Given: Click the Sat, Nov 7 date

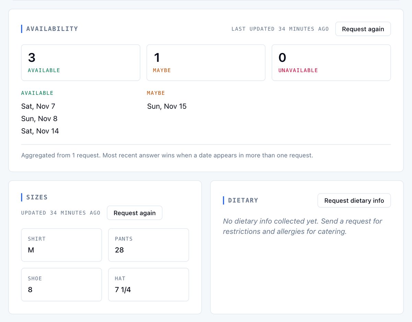Looking at the screenshot, I should coord(38,106).
